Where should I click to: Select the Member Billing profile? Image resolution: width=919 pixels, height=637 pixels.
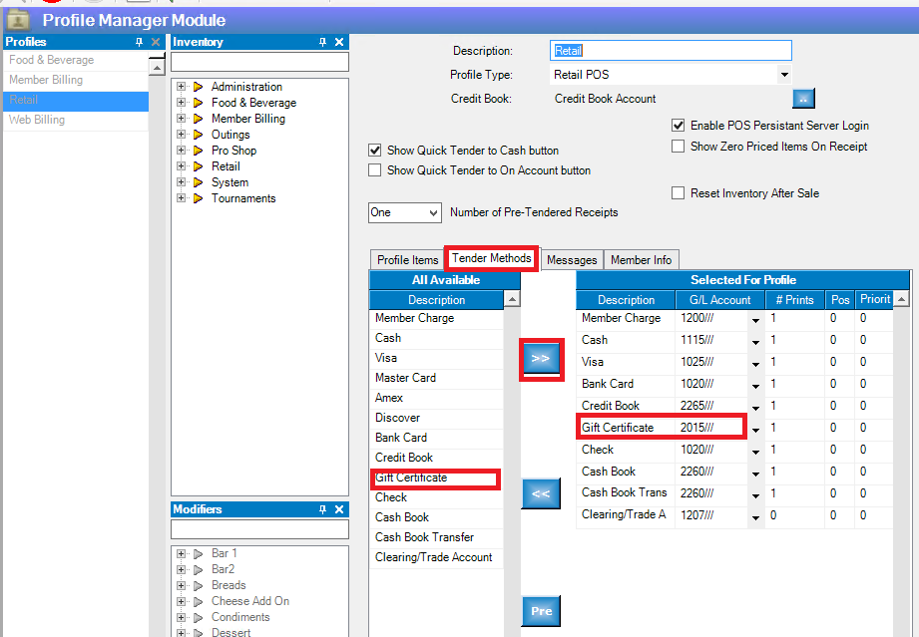point(46,80)
